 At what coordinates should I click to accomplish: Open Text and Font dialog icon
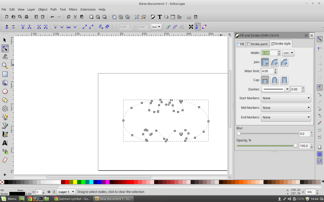(x=160, y=17)
